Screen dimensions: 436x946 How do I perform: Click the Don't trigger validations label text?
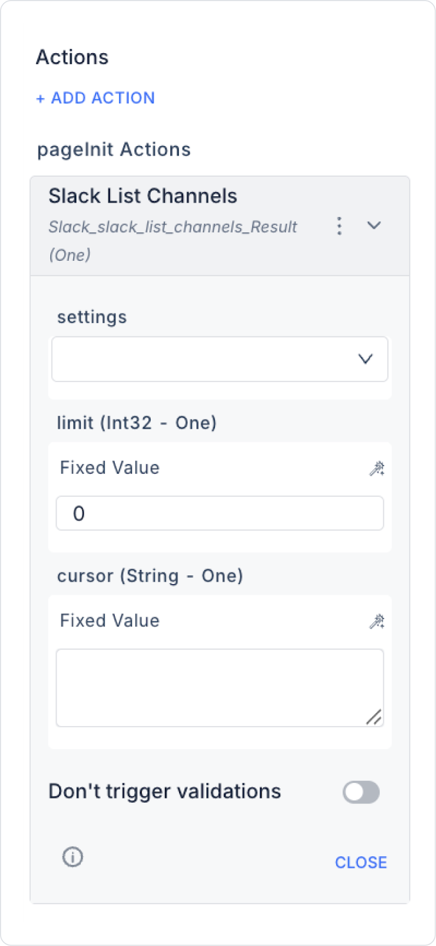pos(165,791)
